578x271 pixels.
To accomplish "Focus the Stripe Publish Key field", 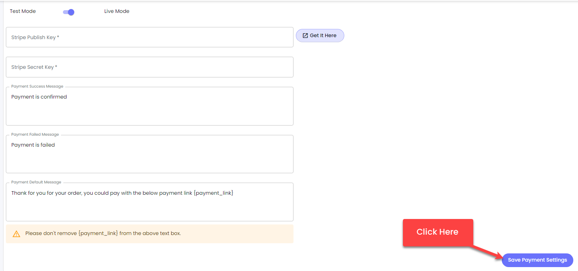I will coord(150,37).
